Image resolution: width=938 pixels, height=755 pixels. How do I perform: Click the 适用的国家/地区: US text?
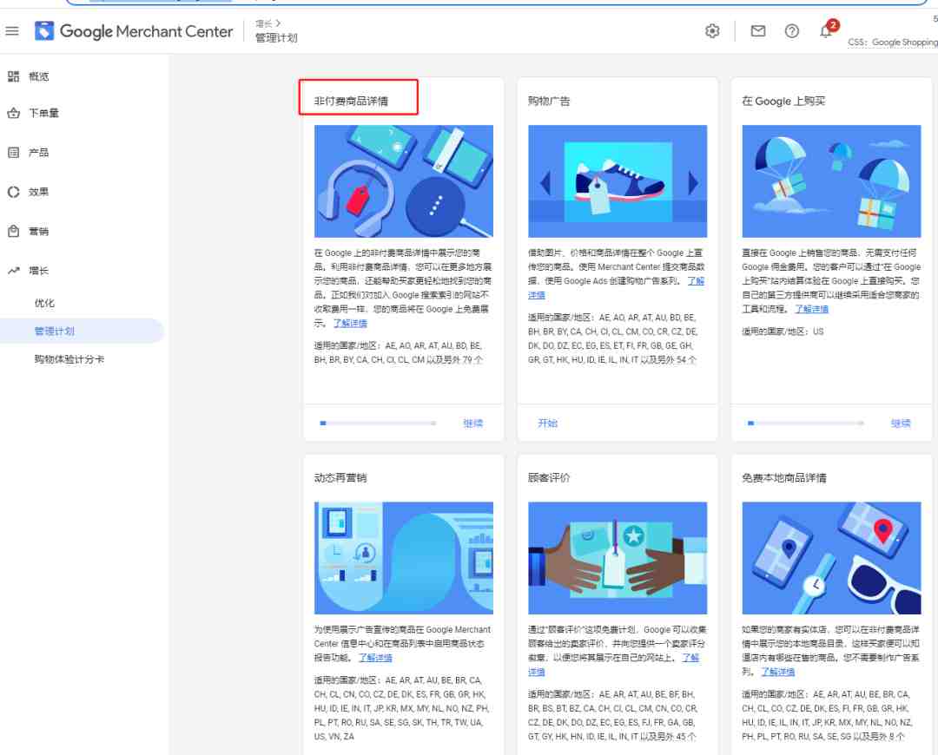[783, 332]
